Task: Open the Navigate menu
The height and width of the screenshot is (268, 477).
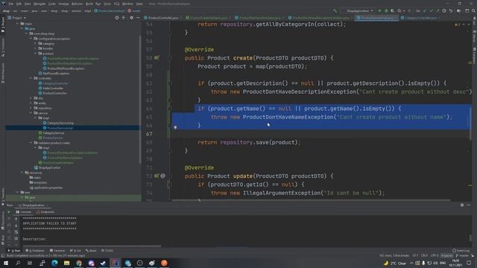Action: point(40,4)
